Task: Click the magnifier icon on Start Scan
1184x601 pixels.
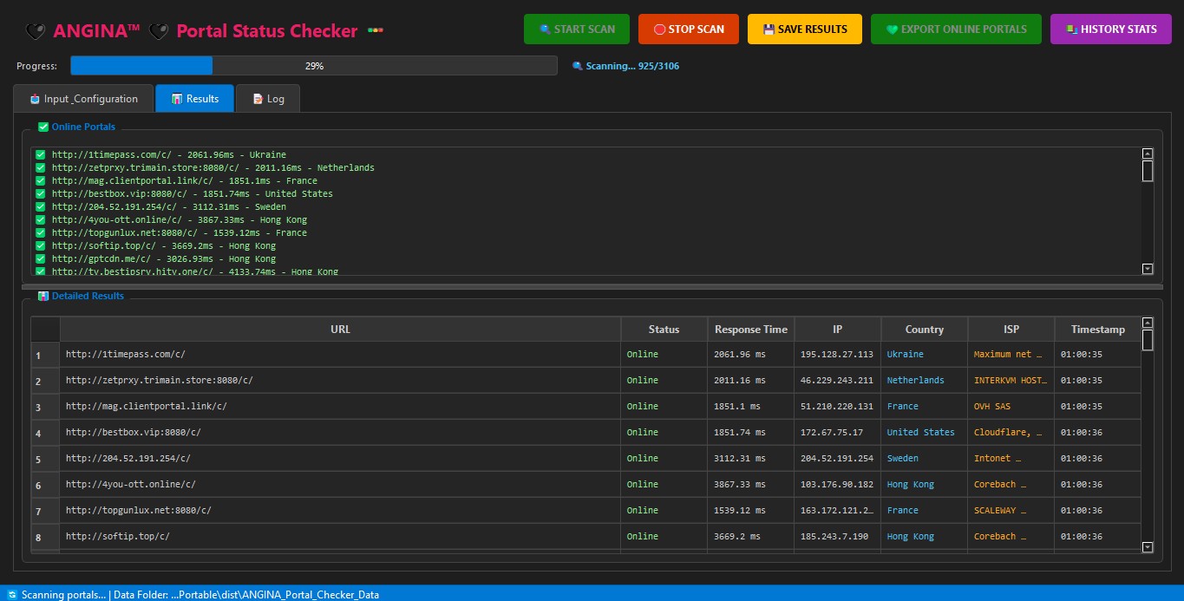Action: click(x=545, y=29)
